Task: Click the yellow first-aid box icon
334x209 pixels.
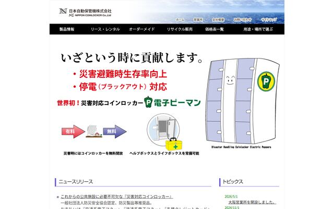Action: pos(173,144)
